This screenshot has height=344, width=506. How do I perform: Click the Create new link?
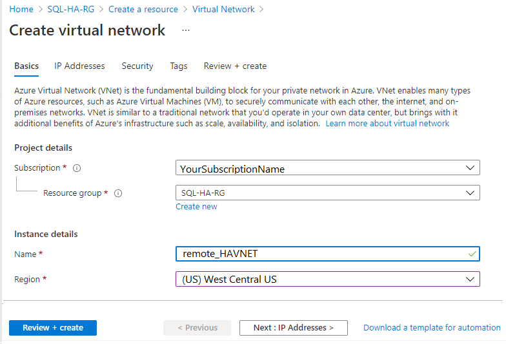(196, 207)
